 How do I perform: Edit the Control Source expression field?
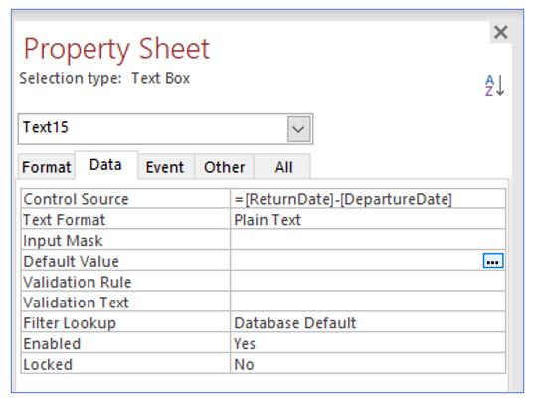368,199
